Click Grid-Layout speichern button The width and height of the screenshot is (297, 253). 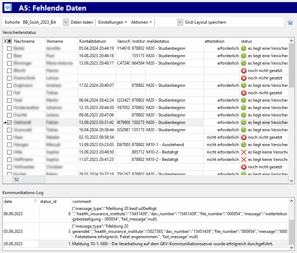pyautogui.click(x=205, y=22)
